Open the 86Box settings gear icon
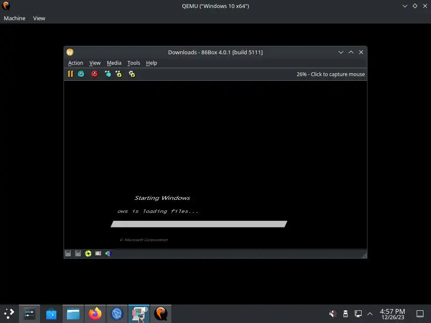 [x=132, y=74]
